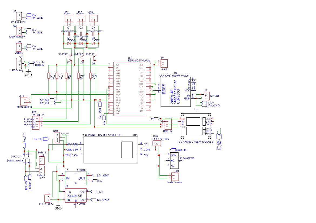Click the D2 diode symbol
The width and height of the screenshot is (316, 223).
(x=81, y=43)
